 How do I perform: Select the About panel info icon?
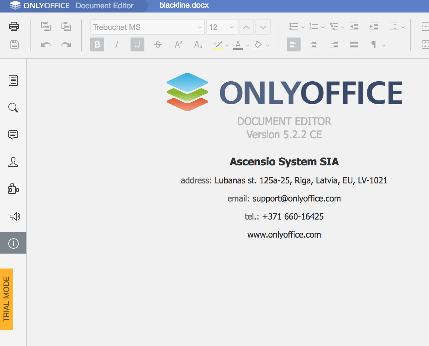pos(13,243)
